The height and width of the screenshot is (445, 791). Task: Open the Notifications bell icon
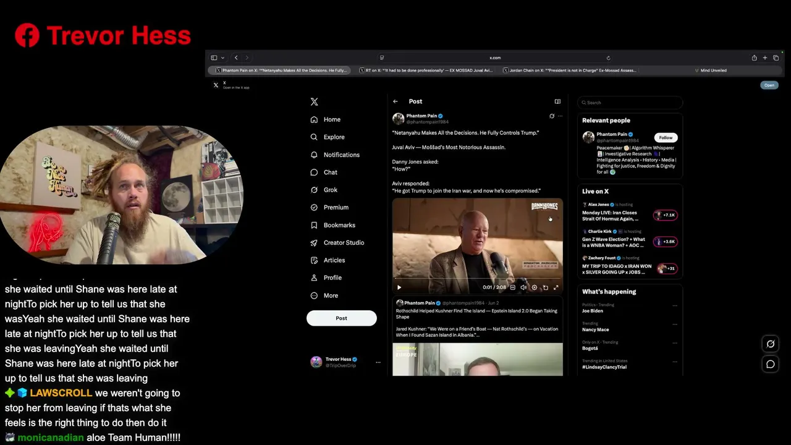point(314,155)
